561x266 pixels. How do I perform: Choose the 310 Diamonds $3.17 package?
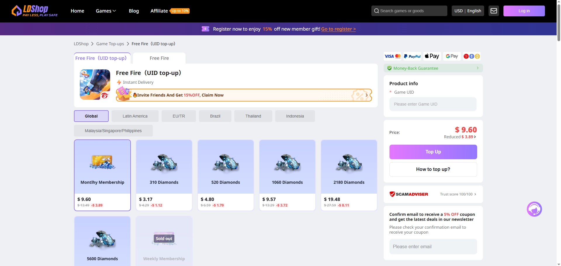tap(164, 175)
